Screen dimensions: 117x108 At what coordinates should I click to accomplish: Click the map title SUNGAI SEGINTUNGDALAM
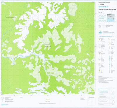pos(107,10)
